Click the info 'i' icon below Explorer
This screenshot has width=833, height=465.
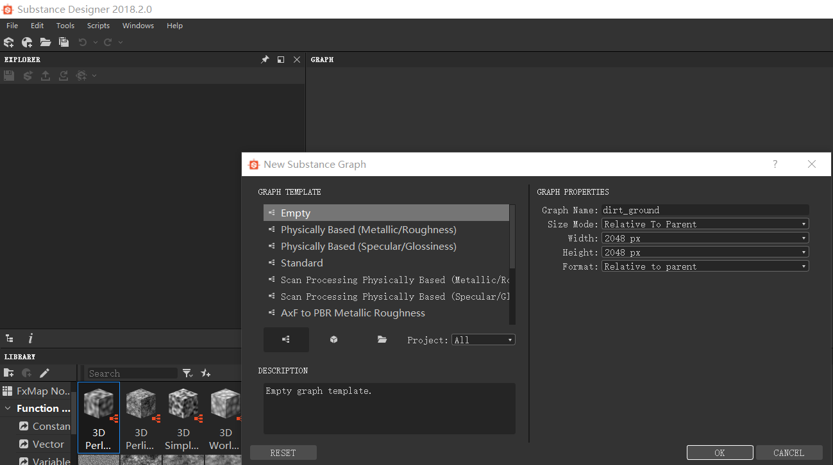pyautogui.click(x=30, y=338)
